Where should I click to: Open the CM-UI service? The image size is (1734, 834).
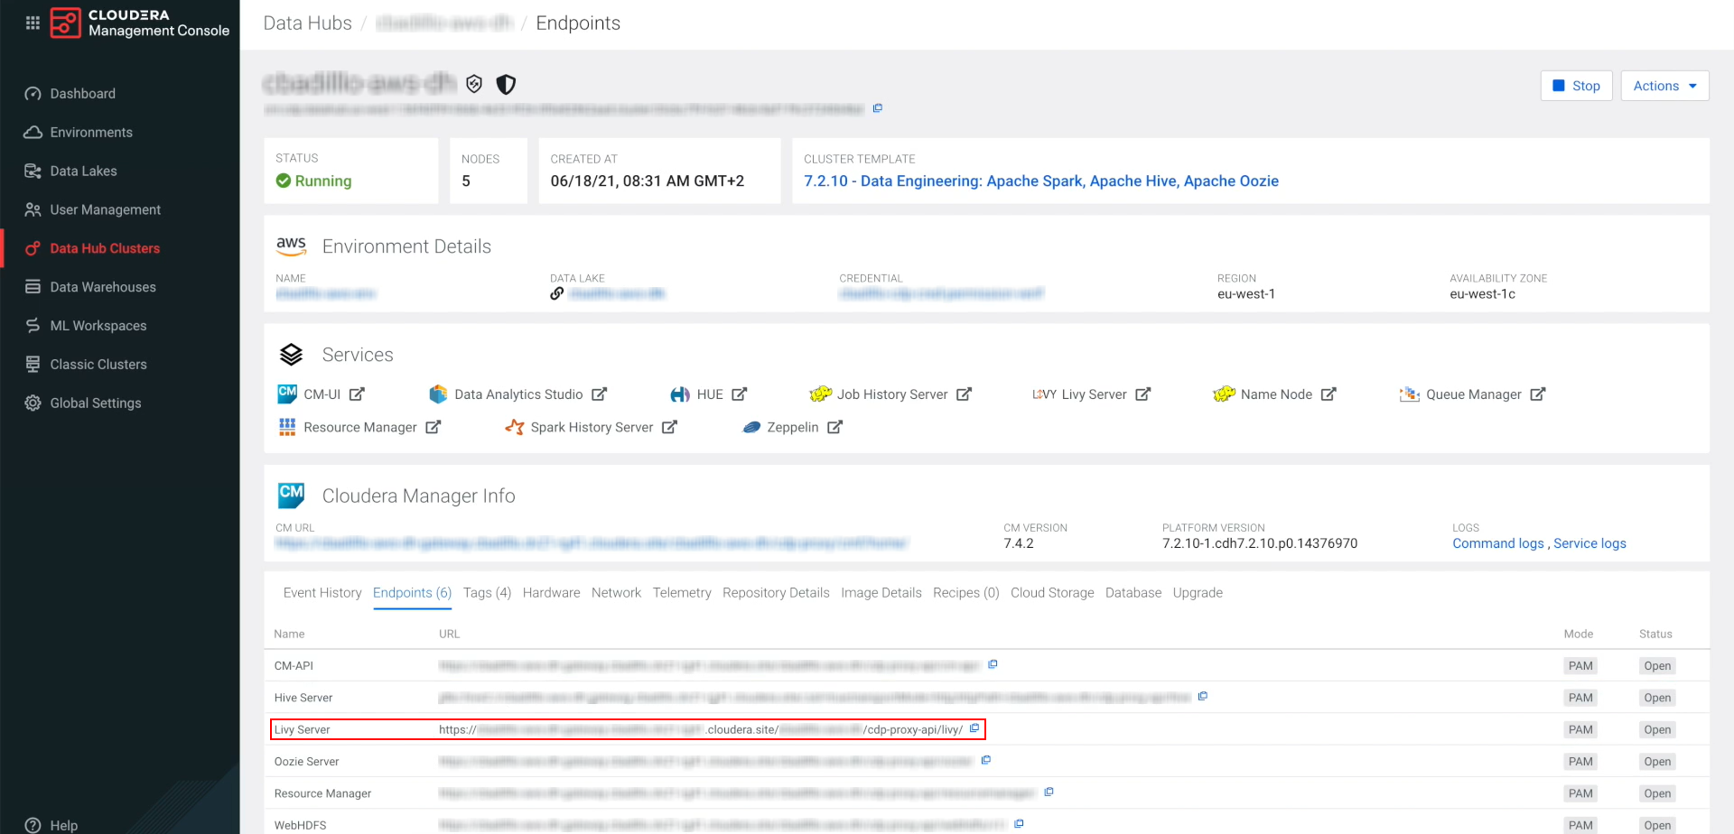point(322,394)
